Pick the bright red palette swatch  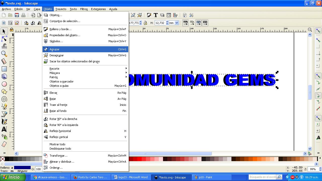[x=139, y=159]
